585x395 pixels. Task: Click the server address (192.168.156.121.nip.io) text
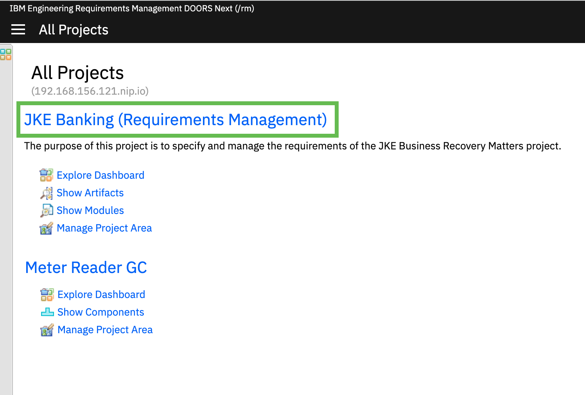pos(90,91)
